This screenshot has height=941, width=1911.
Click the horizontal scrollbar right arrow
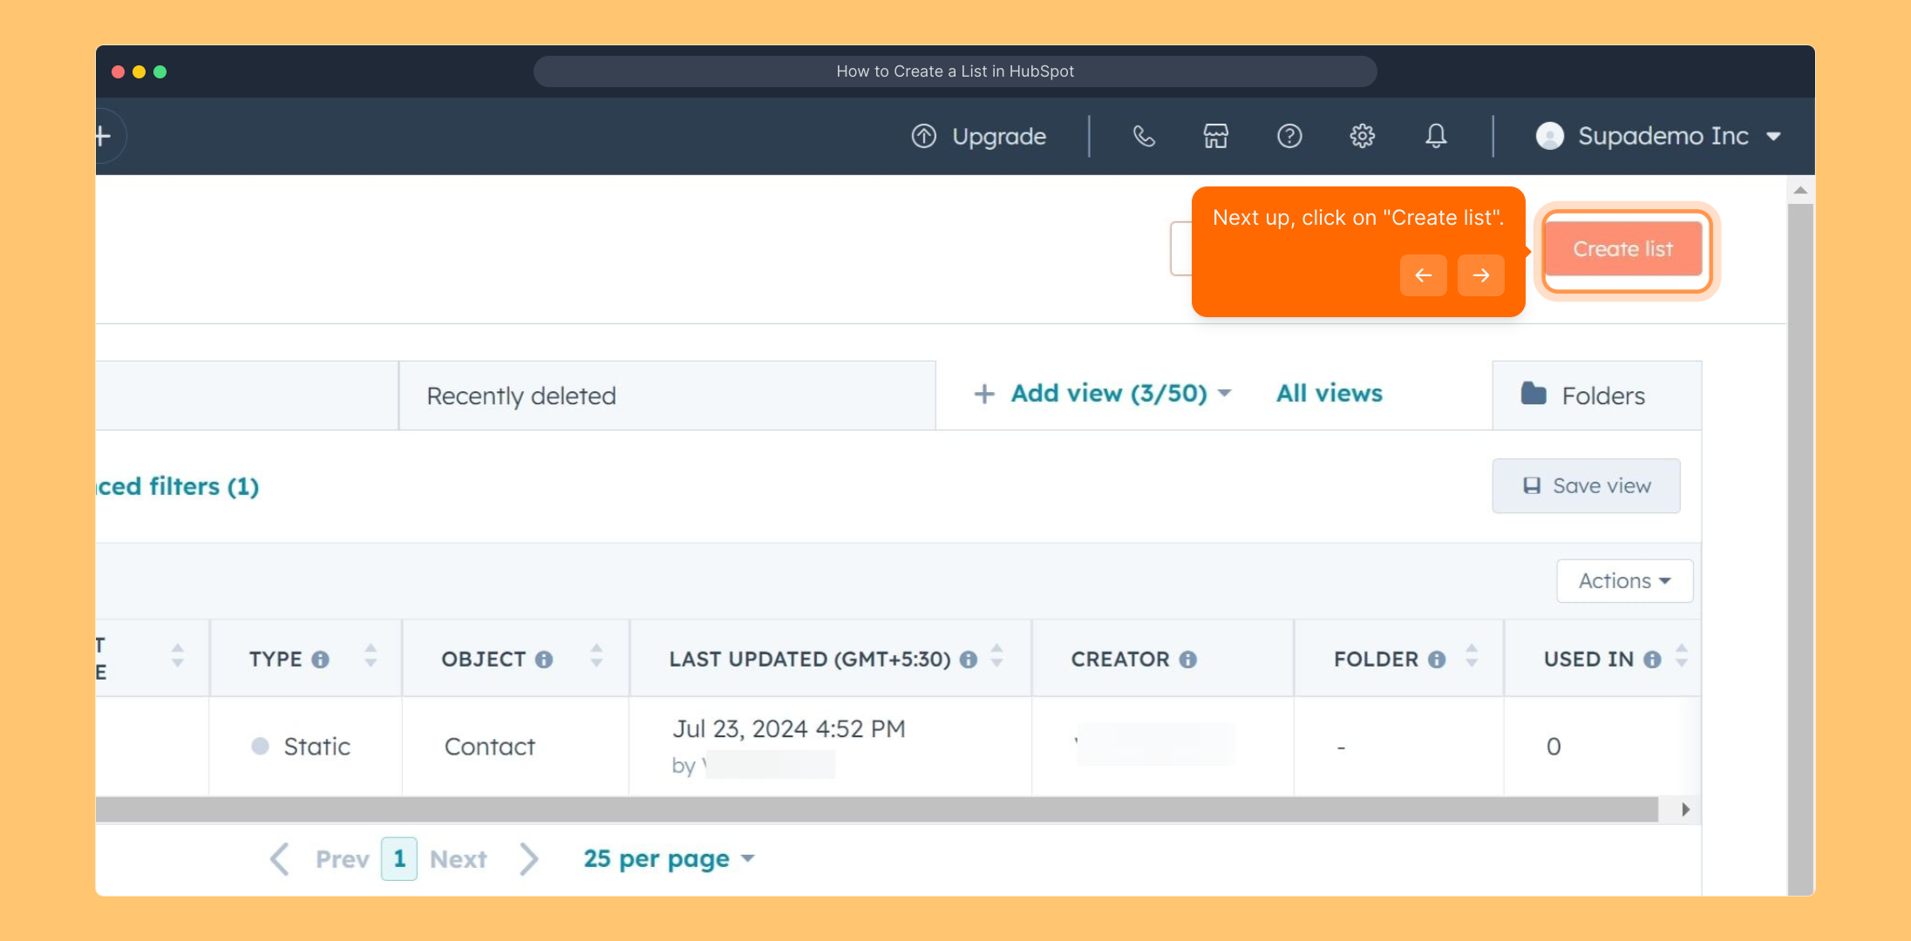click(x=1685, y=809)
